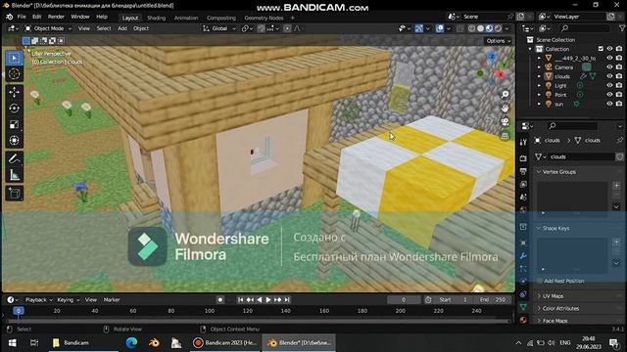Toggle Add Rest Position checkbox
This screenshot has width=627, height=352.
coord(539,281)
